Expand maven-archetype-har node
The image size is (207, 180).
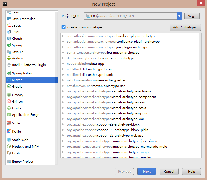pyautogui.click(x=63, y=80)
